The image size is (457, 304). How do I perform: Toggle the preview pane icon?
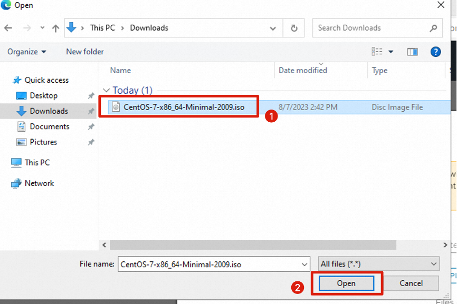pyautogui.click(x=412, y=52)
